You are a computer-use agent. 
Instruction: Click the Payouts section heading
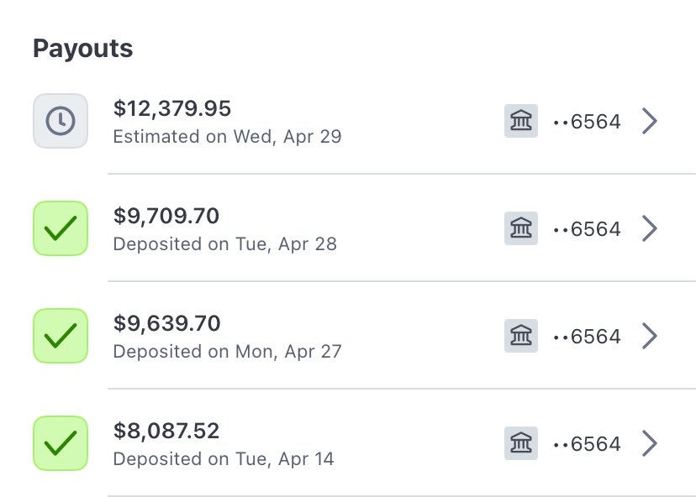(82, 49)
